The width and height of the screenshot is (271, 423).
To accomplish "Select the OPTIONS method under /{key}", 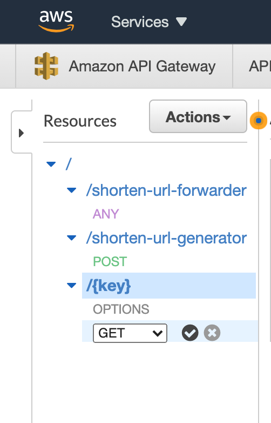I will 121,309.
